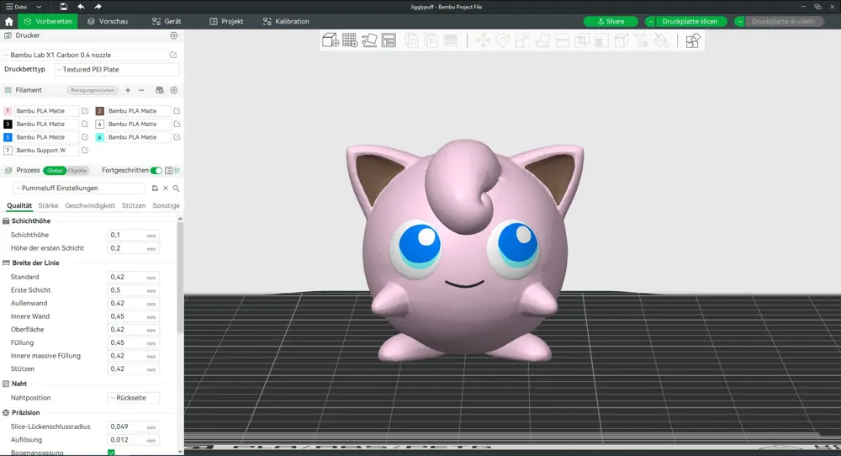This screenshot has height=456, width=841.
Task: Select the Lay on face tool
Action: click(542, 40)
